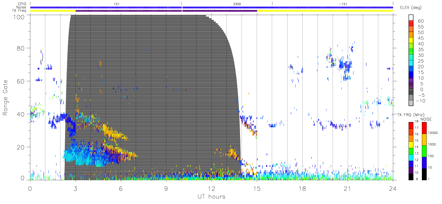Click the '21' tick on the UT hours axis
This screenshot has height=204, width=442.
347,188
